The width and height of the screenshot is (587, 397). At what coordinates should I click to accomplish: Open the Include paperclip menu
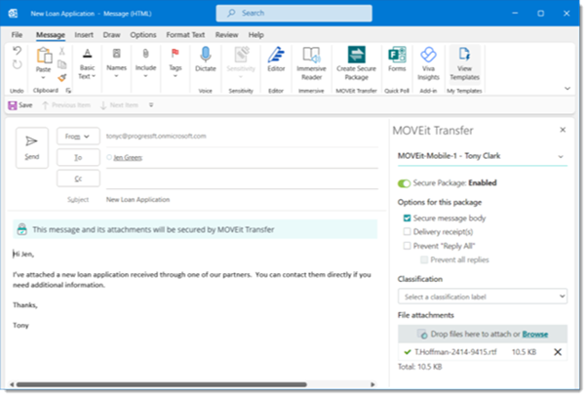coord(145,62)
